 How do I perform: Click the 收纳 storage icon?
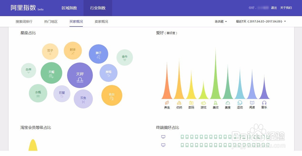tap(179, 103)
